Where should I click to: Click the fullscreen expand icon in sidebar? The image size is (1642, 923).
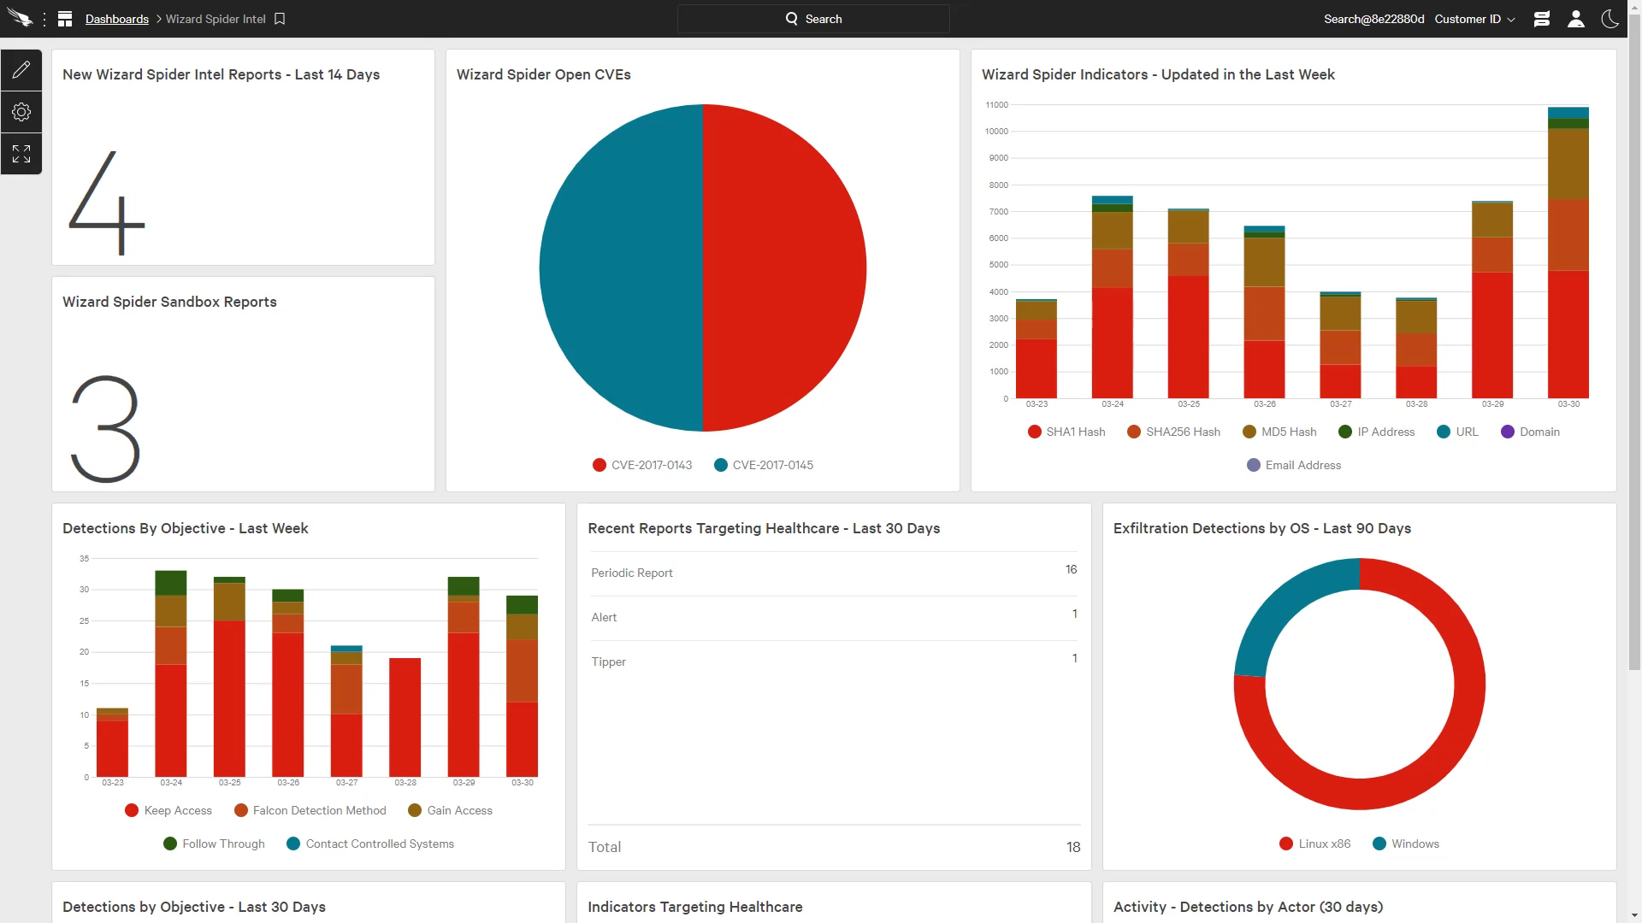[x=21, y=153]
